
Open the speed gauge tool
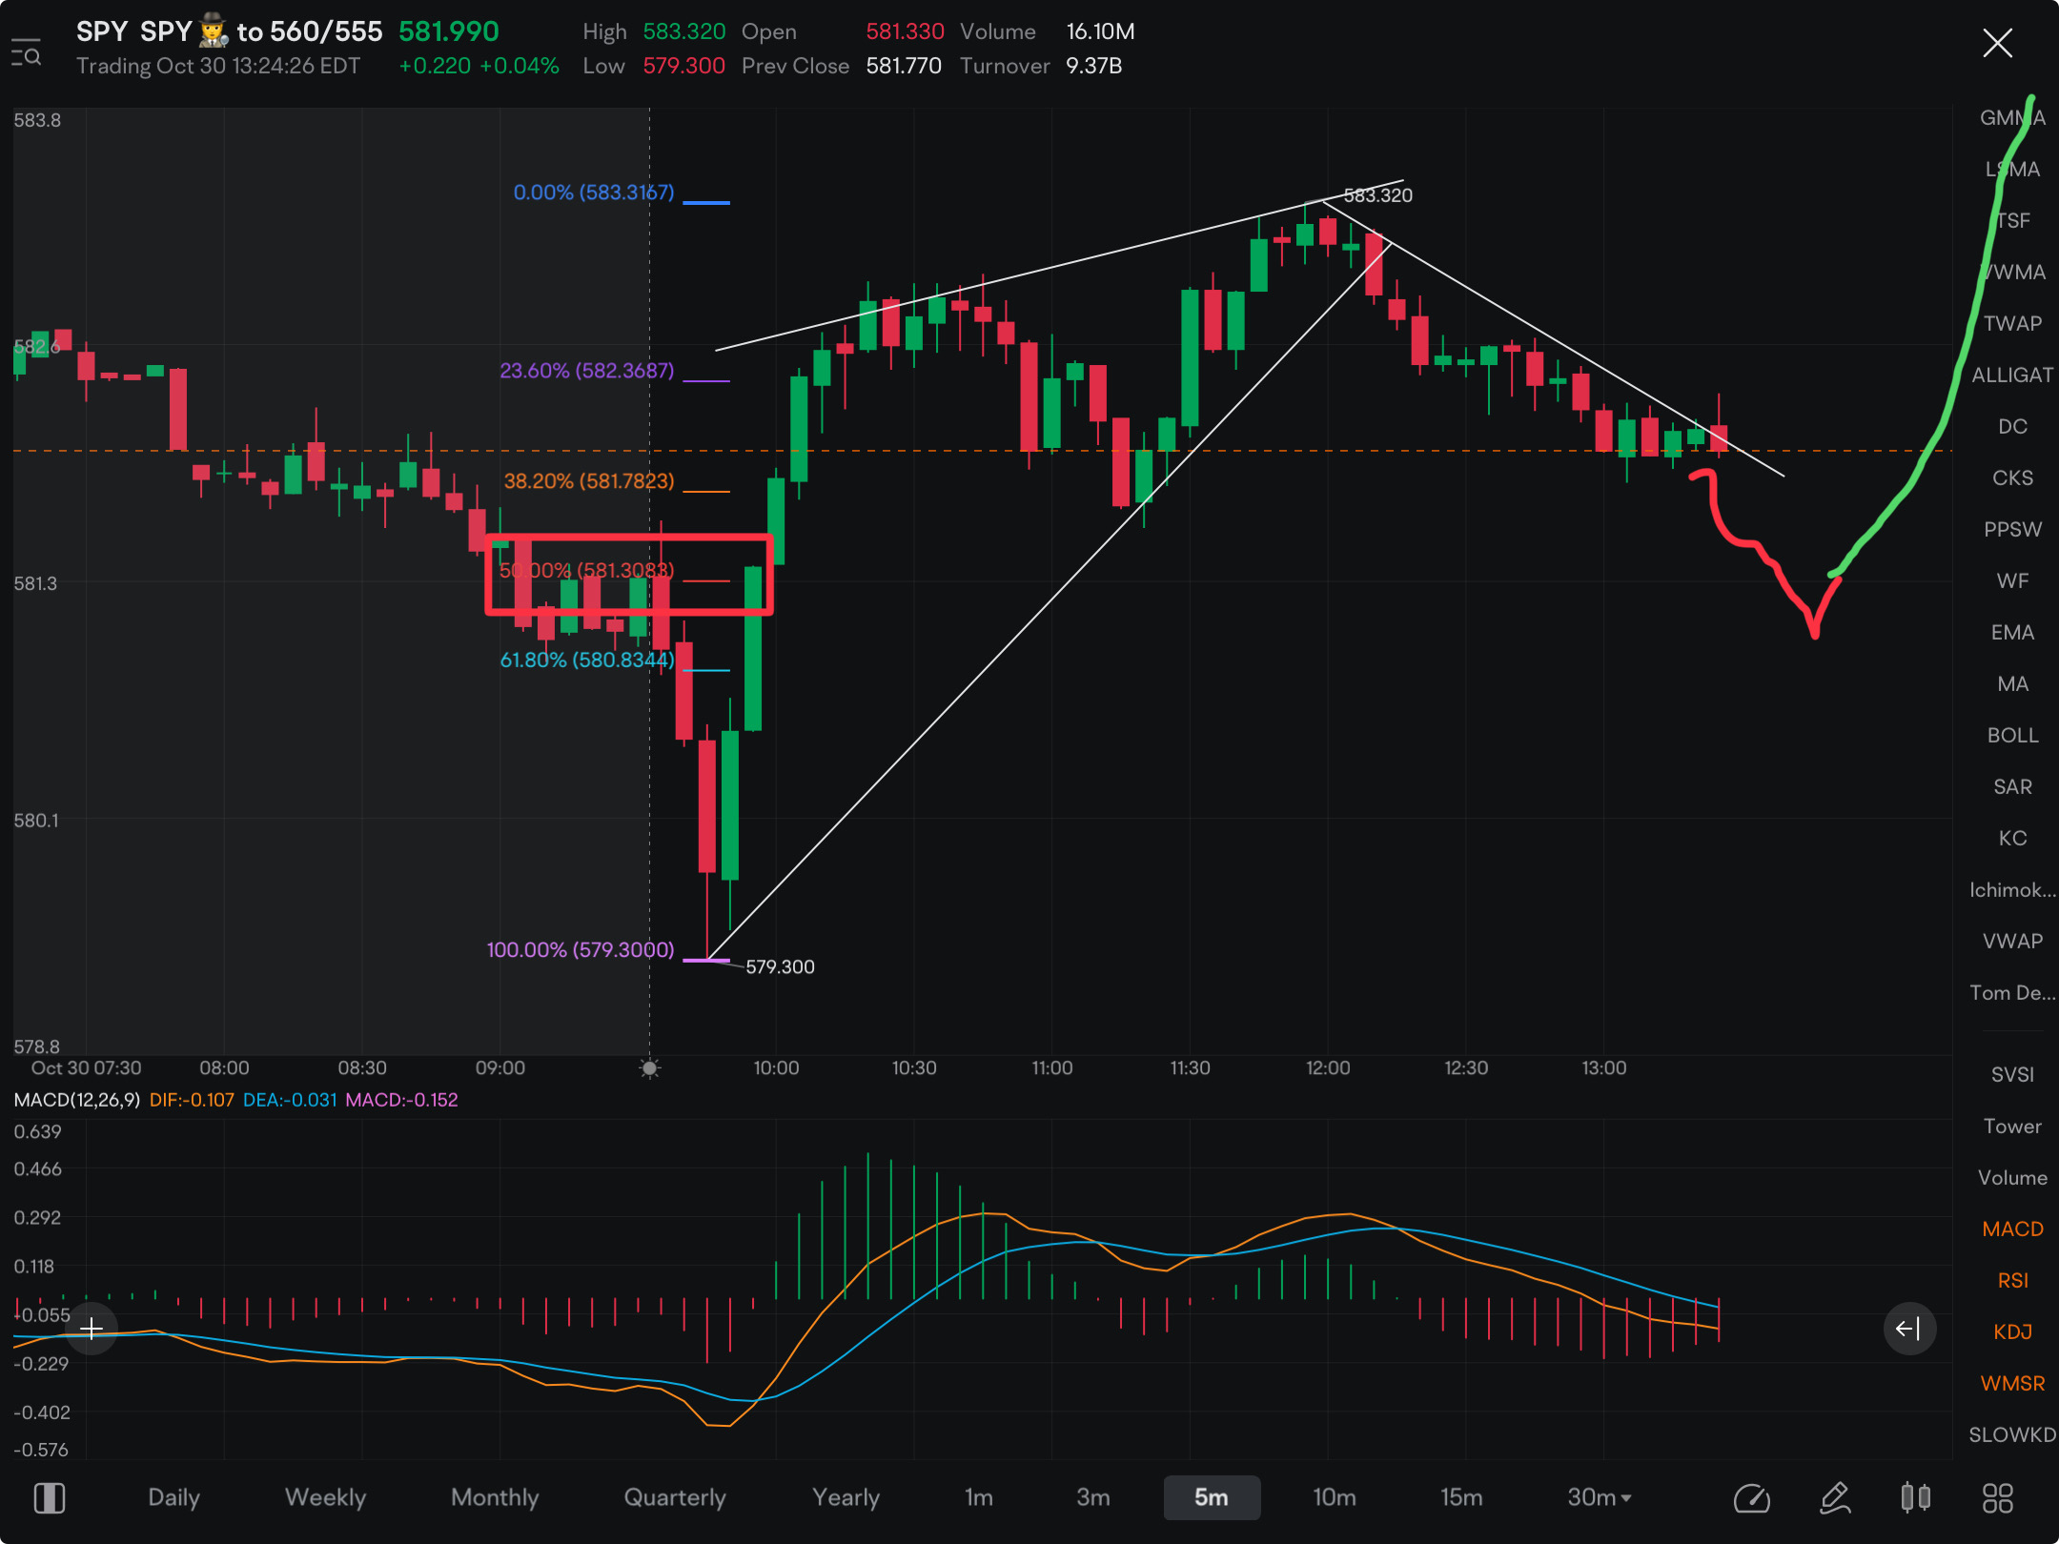(x=1752, y=1498)
